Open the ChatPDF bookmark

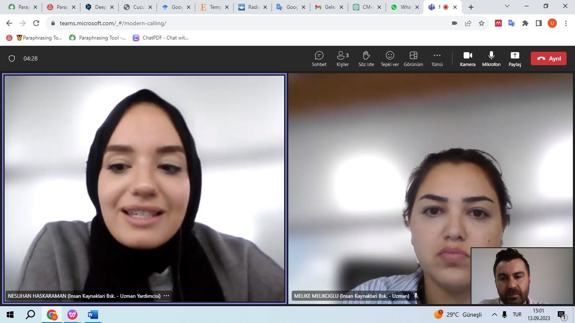tap(161, 38)
